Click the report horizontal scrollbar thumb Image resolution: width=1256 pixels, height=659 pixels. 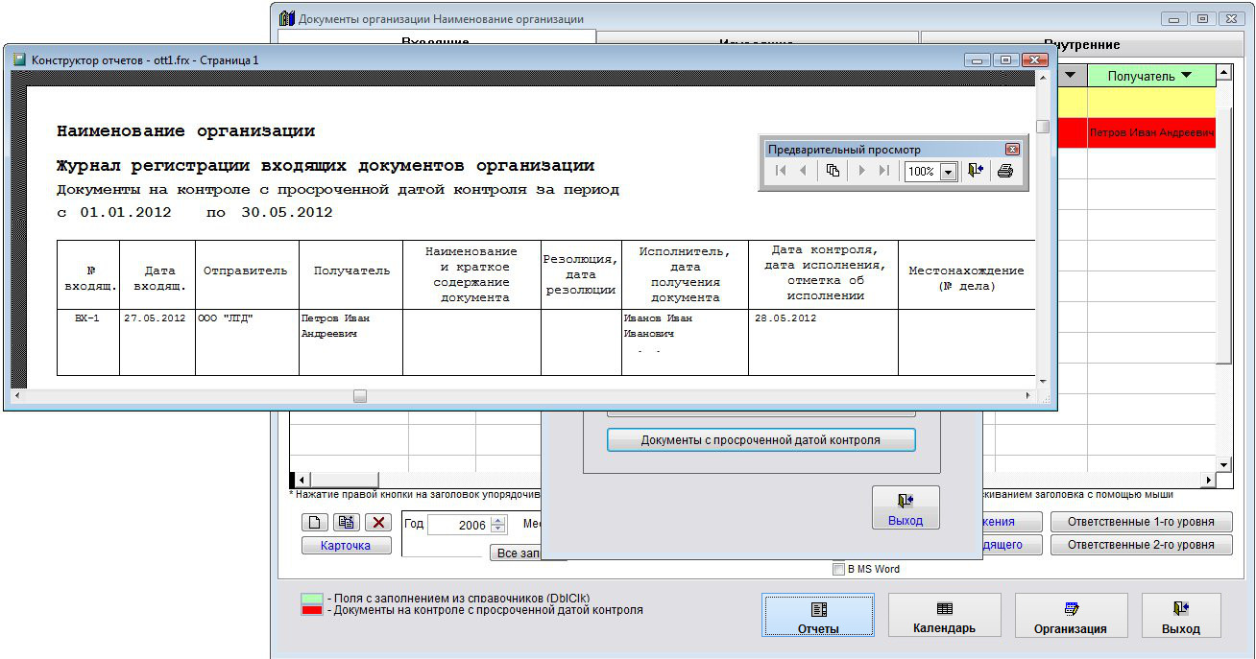(360, 395)
